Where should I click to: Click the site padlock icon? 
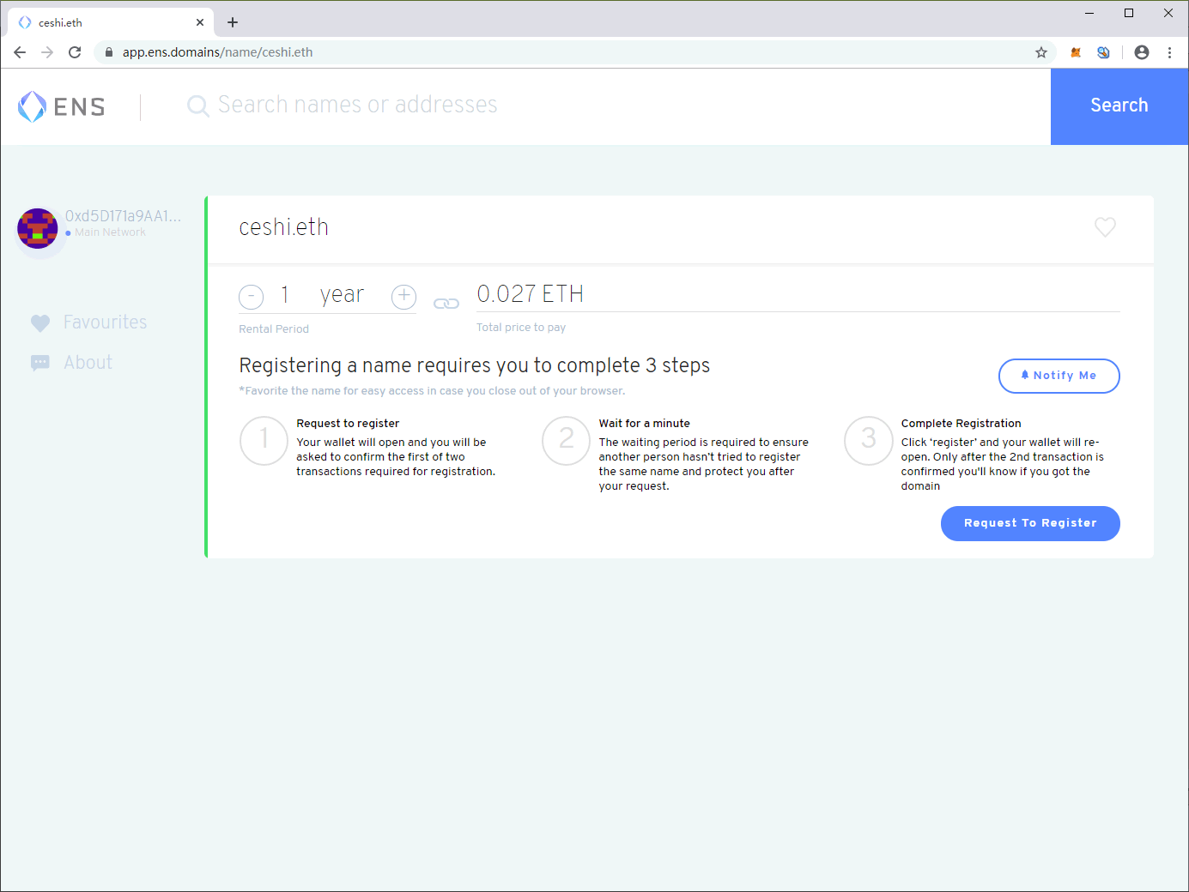tap(109, 52)
